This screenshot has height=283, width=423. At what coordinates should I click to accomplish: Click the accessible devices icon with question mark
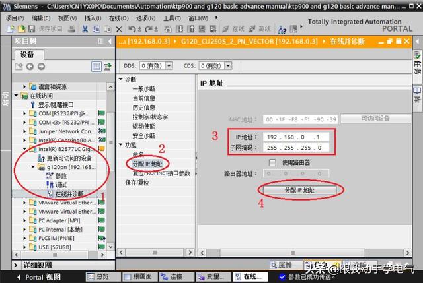point(282,29)
